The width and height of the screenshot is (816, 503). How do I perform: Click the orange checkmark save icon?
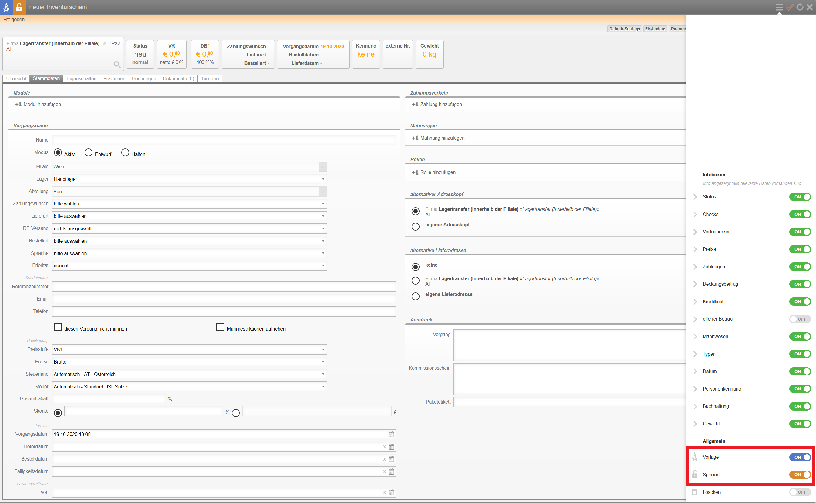pyautogui.click(x=790, y=7)
